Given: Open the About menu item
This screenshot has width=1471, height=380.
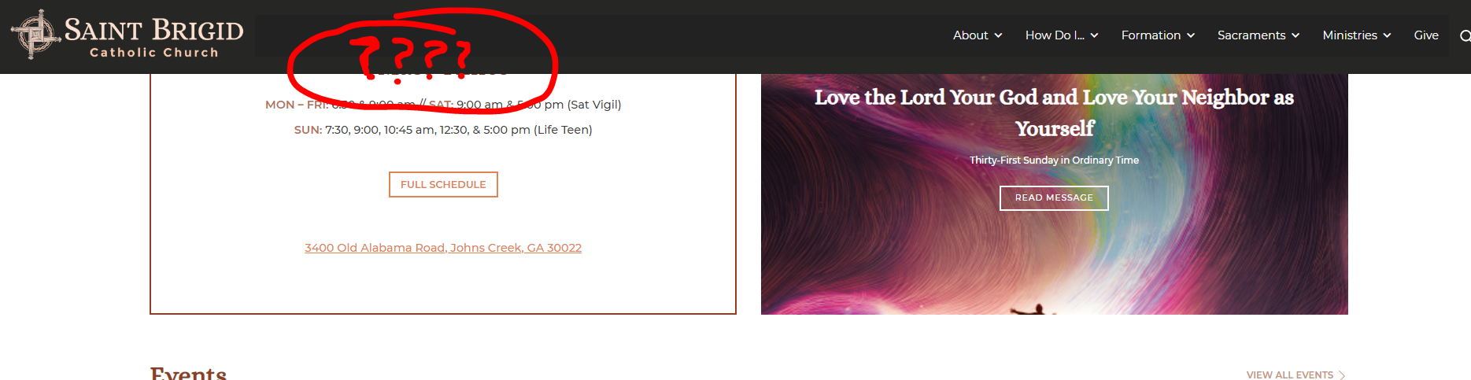Looking at the screenshot, I should click(x=970, y=35).
